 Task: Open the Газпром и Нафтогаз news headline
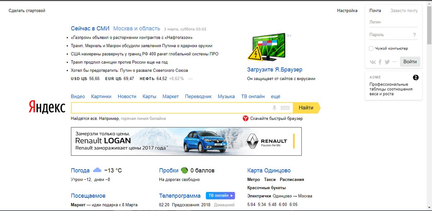(x=132, y=37)
